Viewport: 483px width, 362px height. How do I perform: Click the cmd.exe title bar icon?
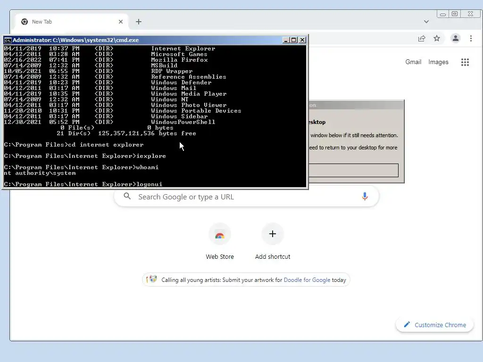click(8, 40)
